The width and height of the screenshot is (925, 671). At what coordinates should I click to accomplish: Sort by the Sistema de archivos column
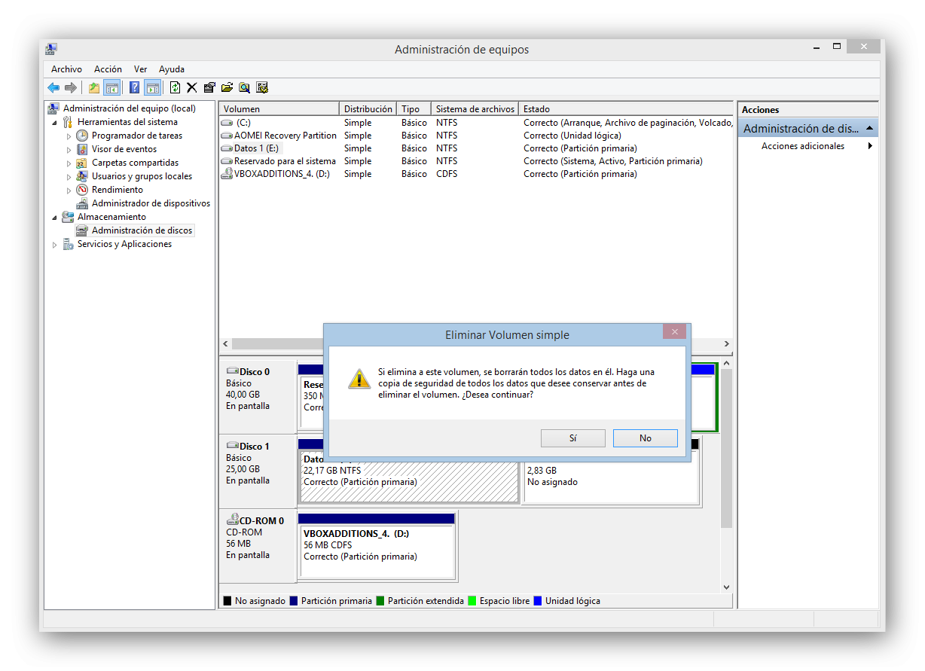tap(475, 109)
